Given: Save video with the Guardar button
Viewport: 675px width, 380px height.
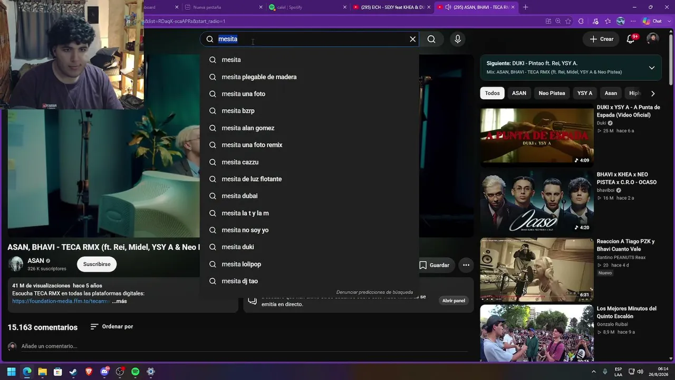Looking at the screenshot, I should click(434, 265).
